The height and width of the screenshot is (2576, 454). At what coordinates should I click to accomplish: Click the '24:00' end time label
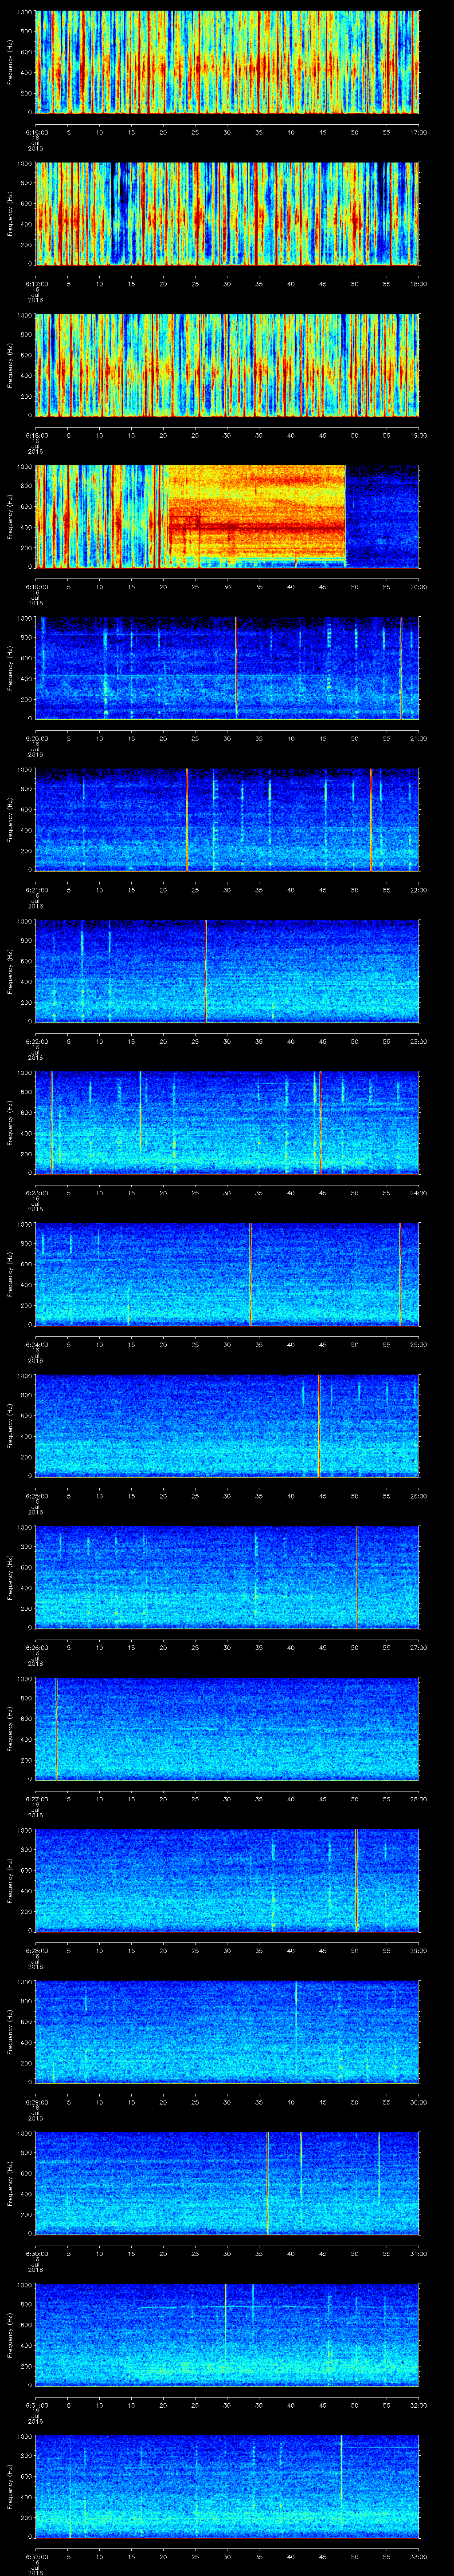418,1192
